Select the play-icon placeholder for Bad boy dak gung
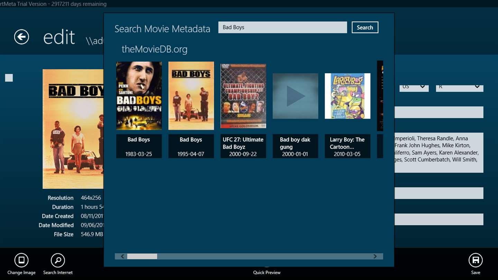Image resolution: width=498 pixels, height=280 pixels. (x=295, y=96)
